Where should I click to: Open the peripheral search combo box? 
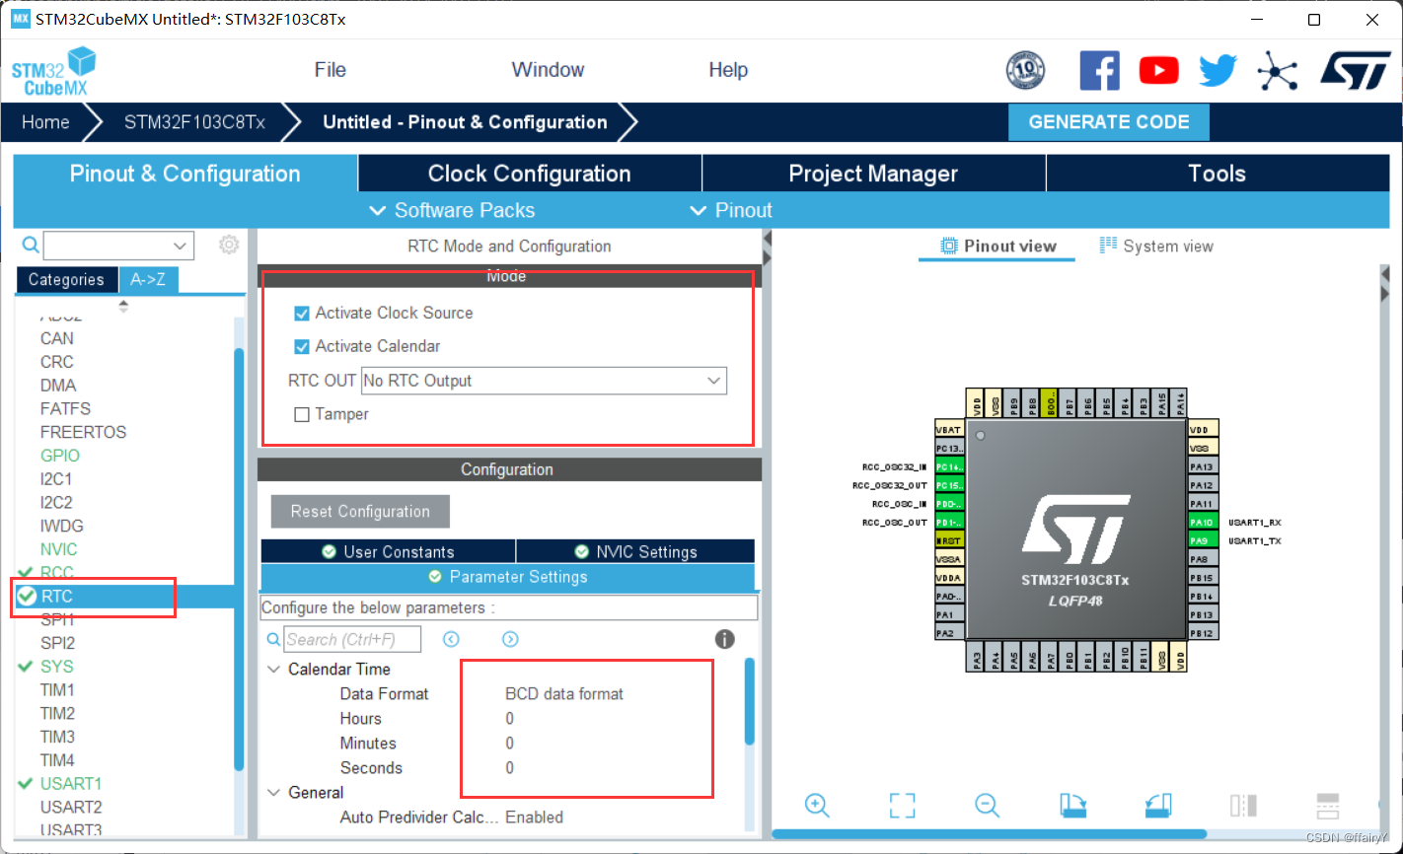(118, 246)
